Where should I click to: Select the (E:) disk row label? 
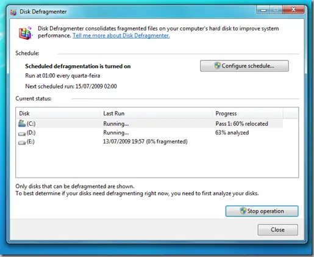30,142
